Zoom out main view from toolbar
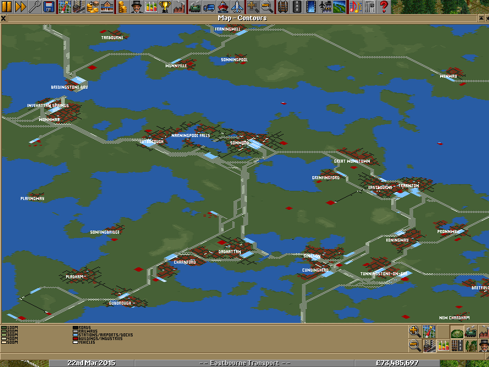Image resolution: width=489 pixels, height=367 pixels. pos(267,7)
